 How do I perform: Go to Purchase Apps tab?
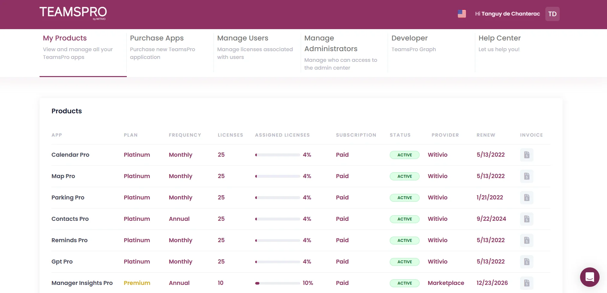click(x=170, y=53)
